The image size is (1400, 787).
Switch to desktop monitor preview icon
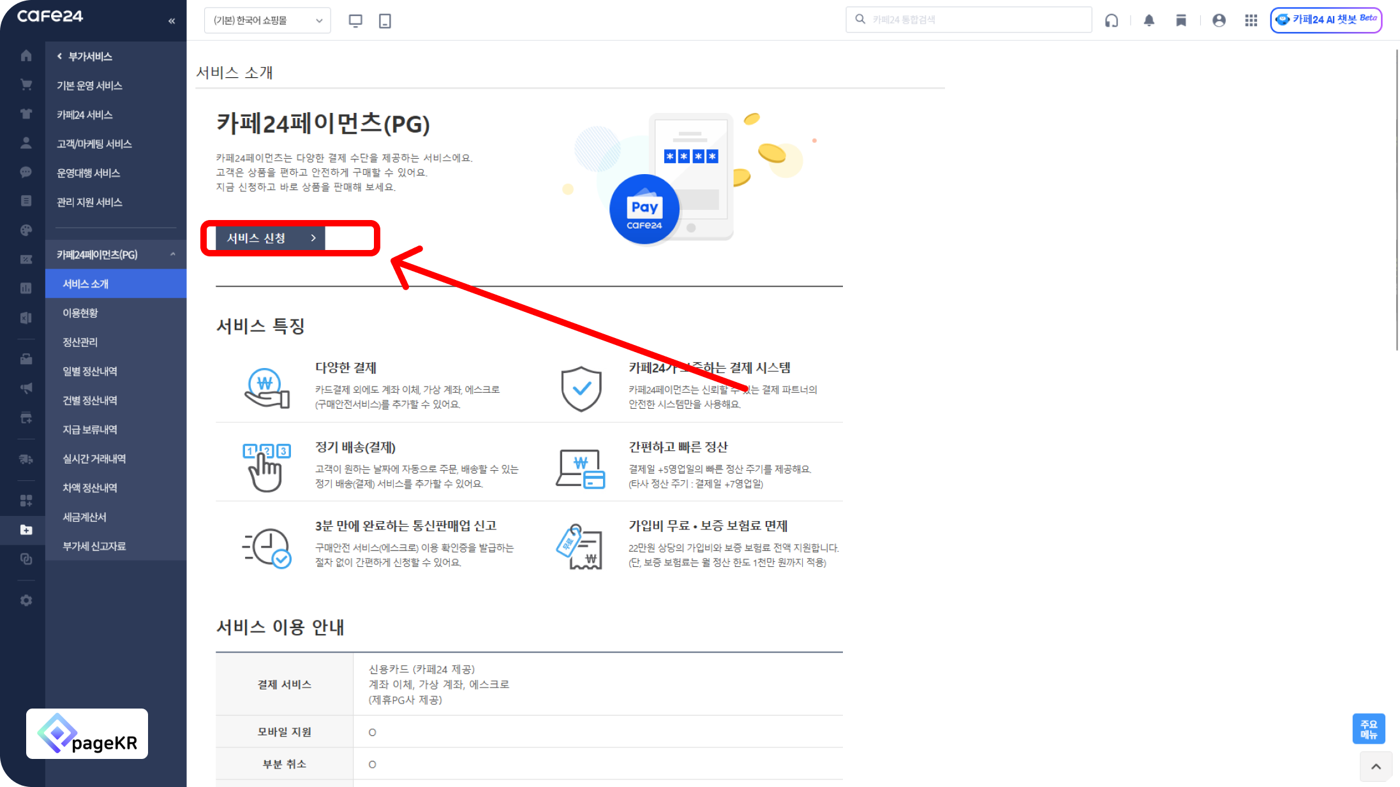pyautogui.click(x=355, y=21)
